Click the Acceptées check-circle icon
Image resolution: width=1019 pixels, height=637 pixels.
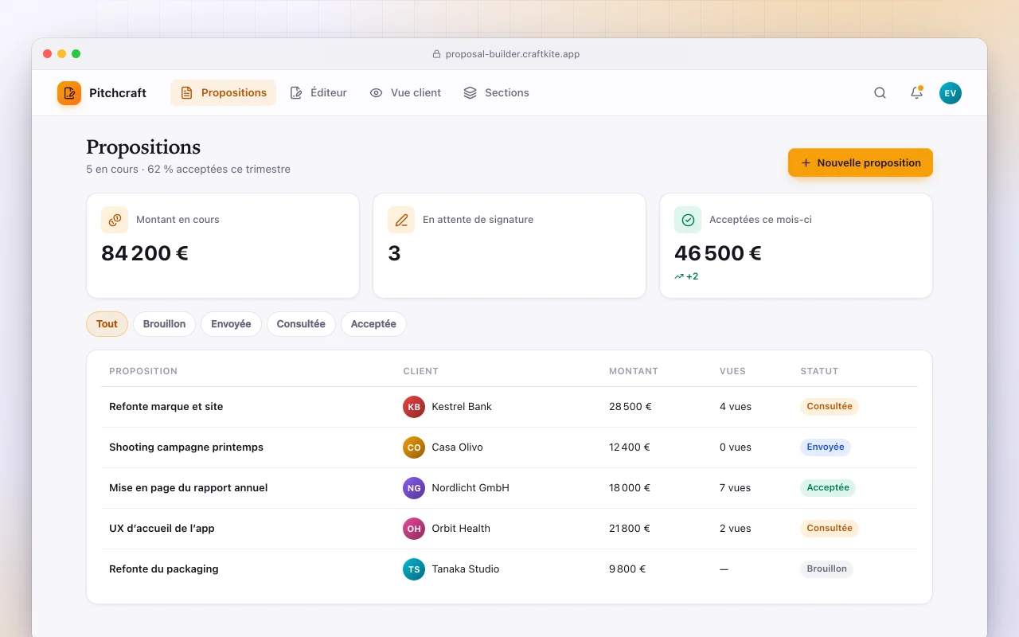pyautogui.click(x=688, y=220)
